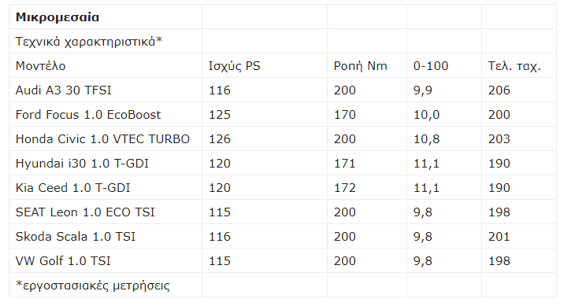Click the Honda Civic power value 126
The width and height of the screenshot is (586, 306).
[x=220, y=138]
